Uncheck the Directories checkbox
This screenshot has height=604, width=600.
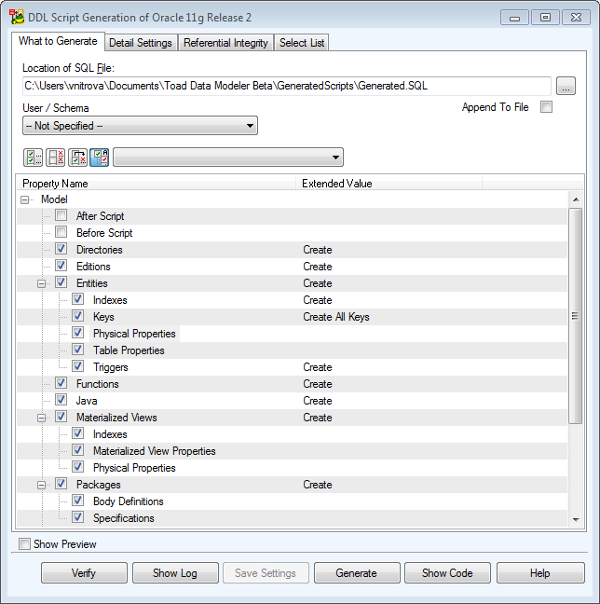pyautogui.click(x=61, y=249)
